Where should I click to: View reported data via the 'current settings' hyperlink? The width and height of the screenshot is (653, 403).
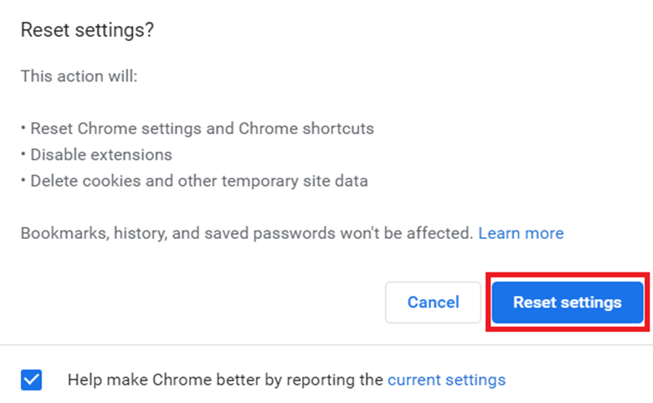(446, 380)
